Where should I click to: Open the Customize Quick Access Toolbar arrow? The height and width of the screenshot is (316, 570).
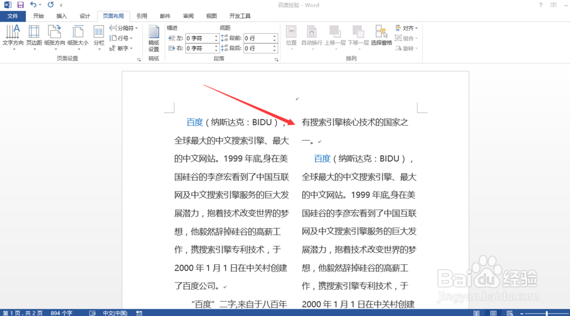coord(61,5)
